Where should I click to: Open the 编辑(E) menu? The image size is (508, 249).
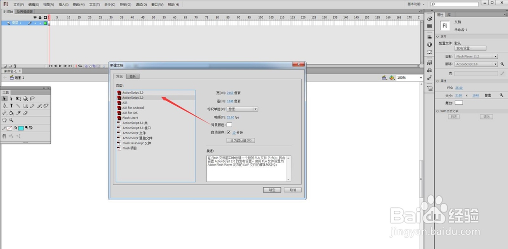34,5
